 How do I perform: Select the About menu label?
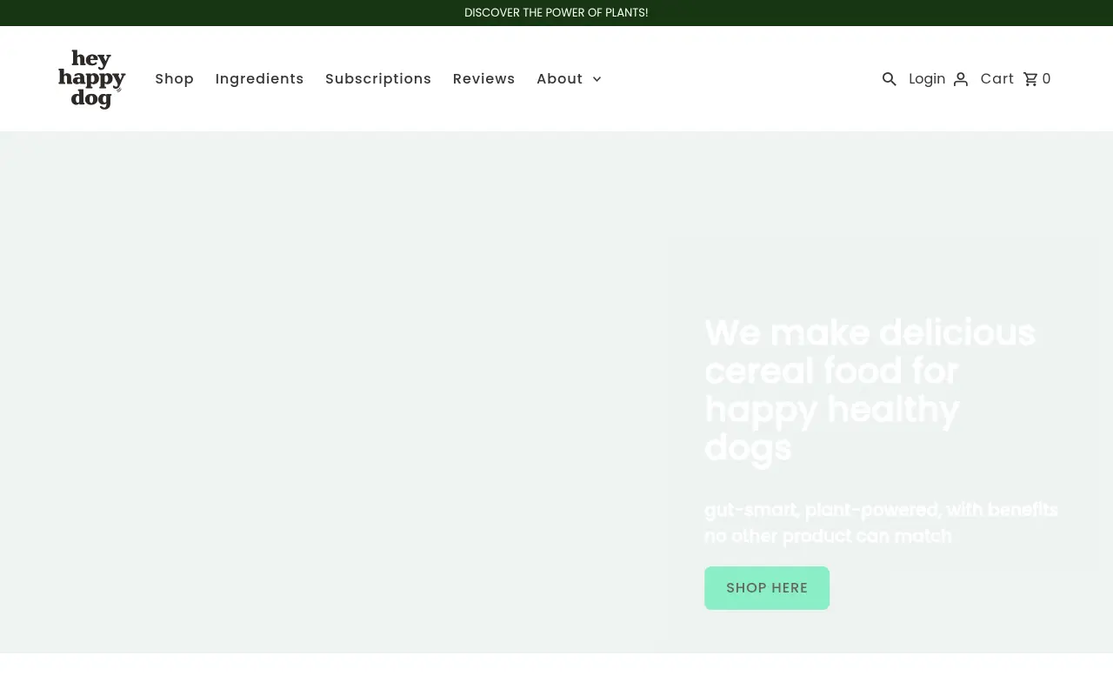click(x=559, y=79)
